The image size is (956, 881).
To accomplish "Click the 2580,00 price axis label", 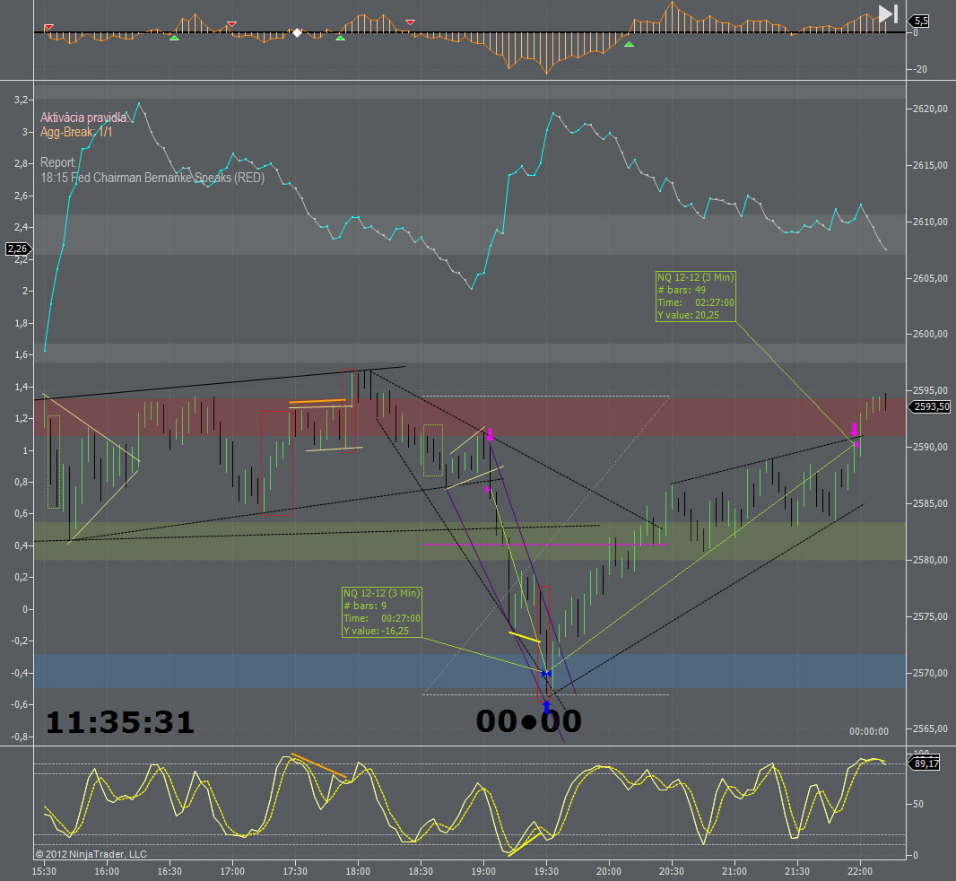I will click(930, 560).
